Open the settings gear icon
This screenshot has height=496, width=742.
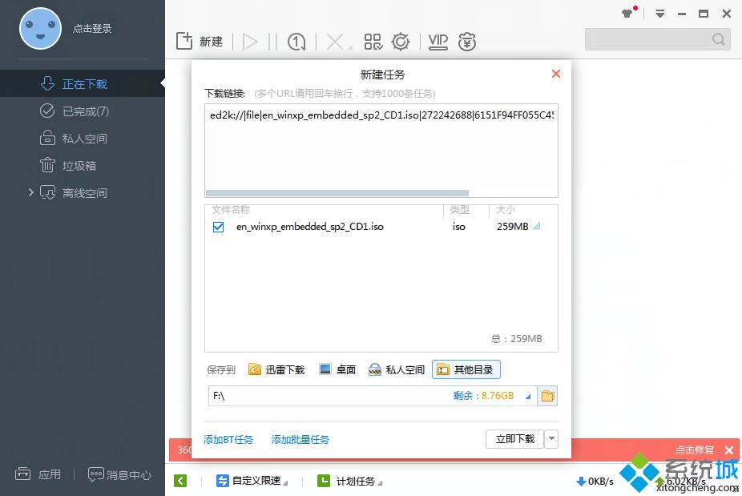401,42
